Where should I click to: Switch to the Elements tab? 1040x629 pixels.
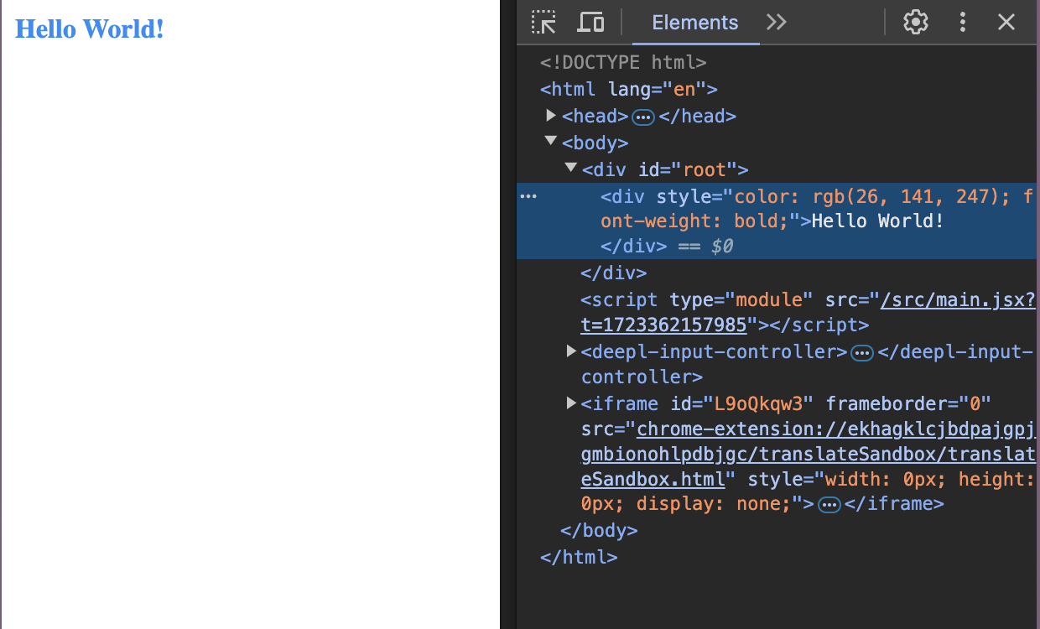point(695,23)
